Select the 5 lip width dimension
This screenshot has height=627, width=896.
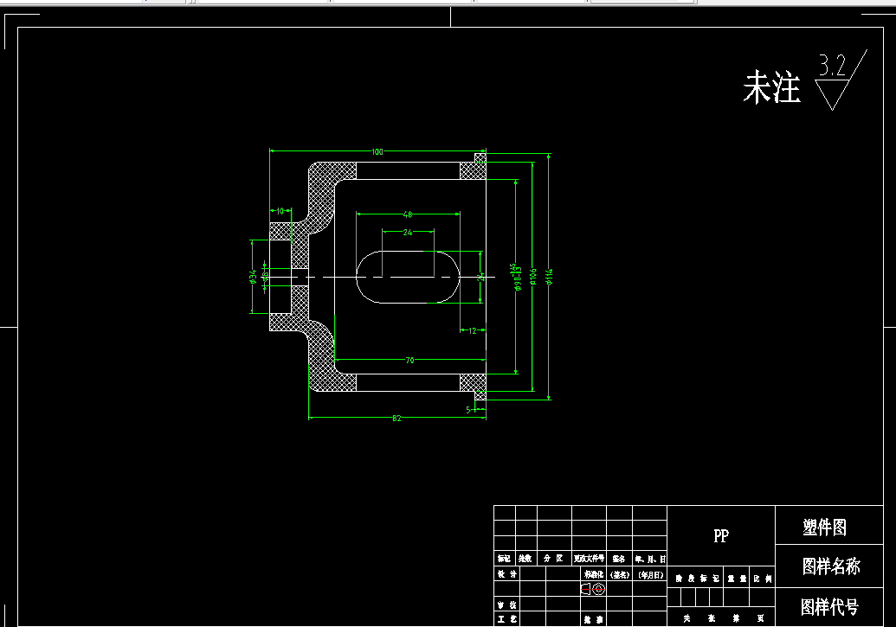click(468, 409)
